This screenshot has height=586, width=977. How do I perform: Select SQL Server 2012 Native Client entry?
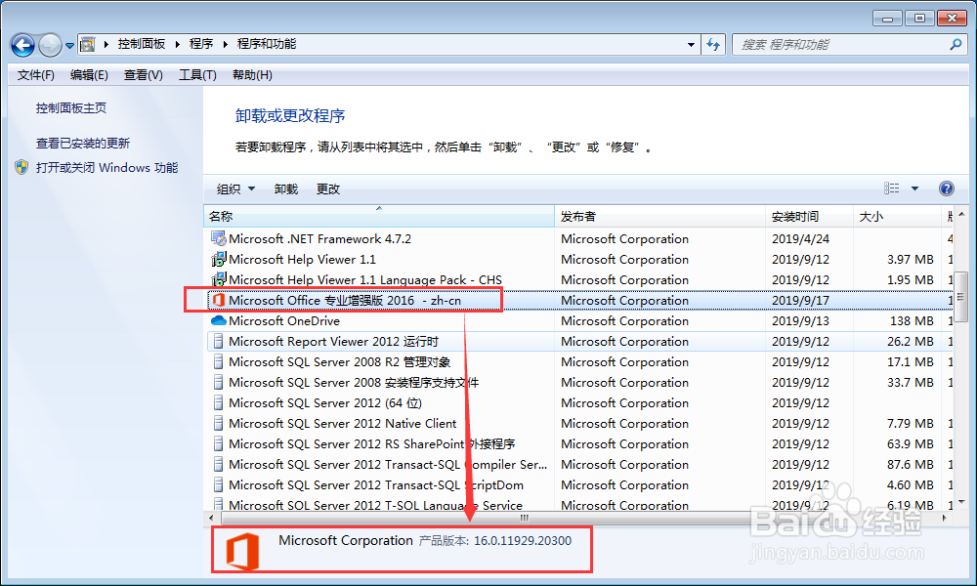tap(343, 424)
